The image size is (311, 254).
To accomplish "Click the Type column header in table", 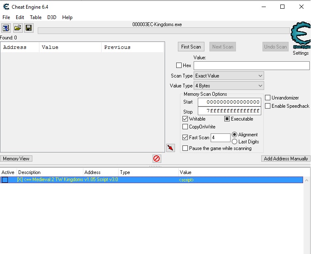I will click(148, 172).
